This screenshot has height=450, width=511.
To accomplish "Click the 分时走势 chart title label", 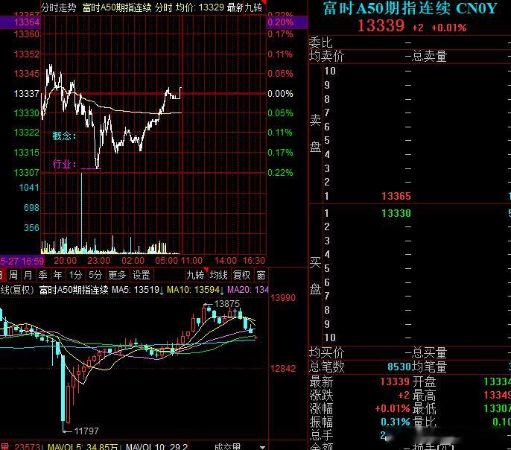I will click(59, 7).
